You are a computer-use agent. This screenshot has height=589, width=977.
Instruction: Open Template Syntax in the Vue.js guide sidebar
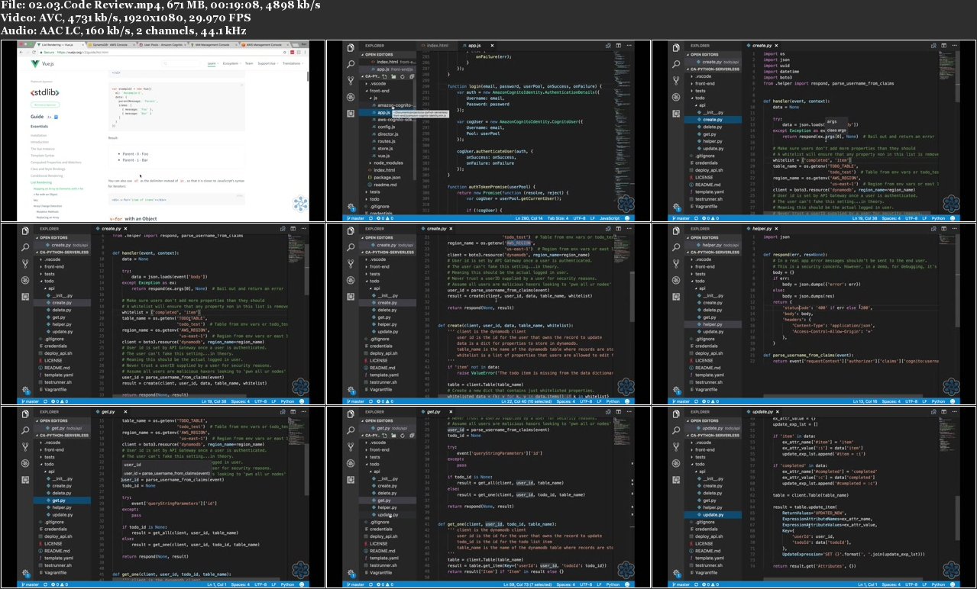[x=43, y=156]
